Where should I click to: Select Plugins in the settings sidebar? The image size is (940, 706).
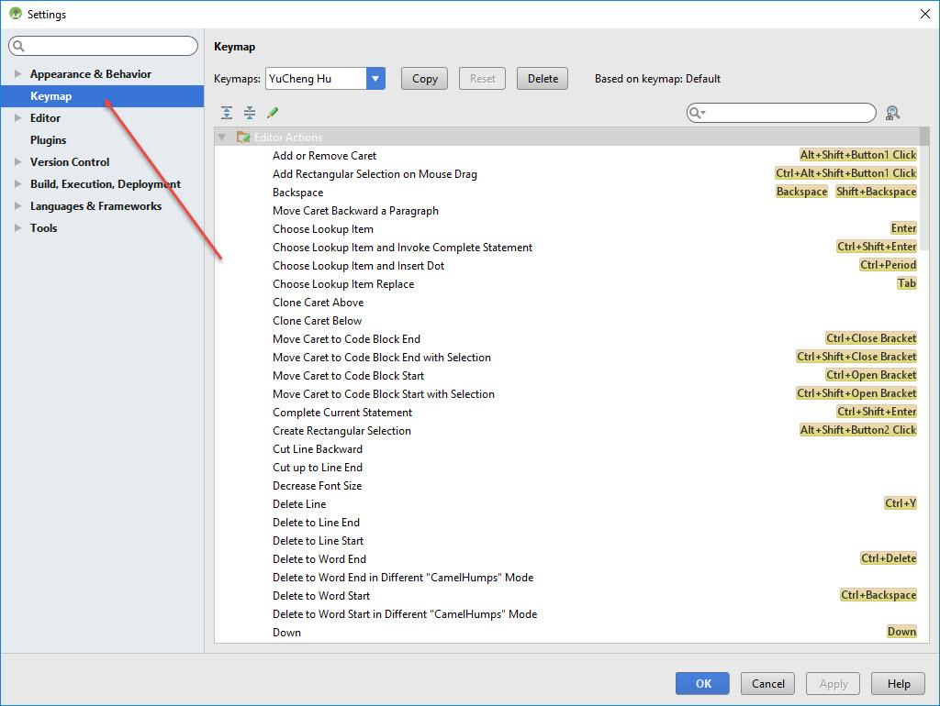point(48,140)
